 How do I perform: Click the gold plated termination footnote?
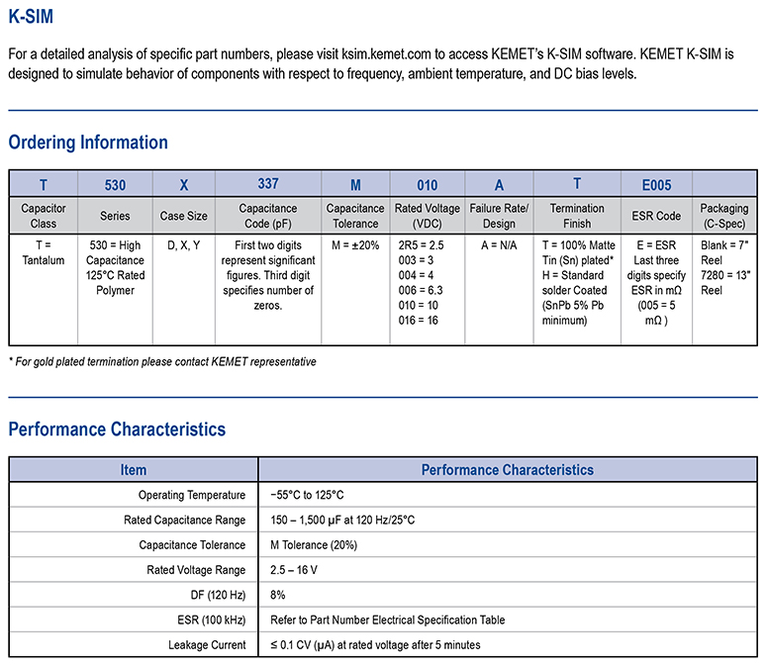click(x=162, y=362)
